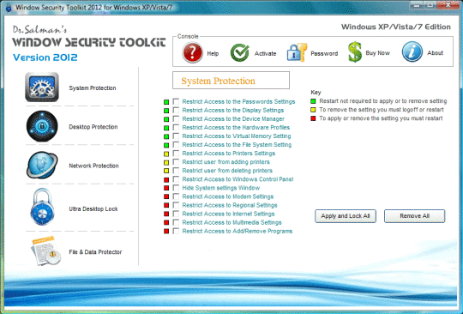Image resolution: width=463 pixels, height=314 pixels.
Task: Select the Ultra Desktop Lock label
Action: point(93,208)
